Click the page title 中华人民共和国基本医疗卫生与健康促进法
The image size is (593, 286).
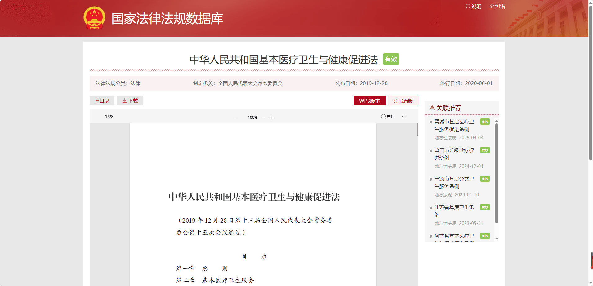tap(284, 60)
